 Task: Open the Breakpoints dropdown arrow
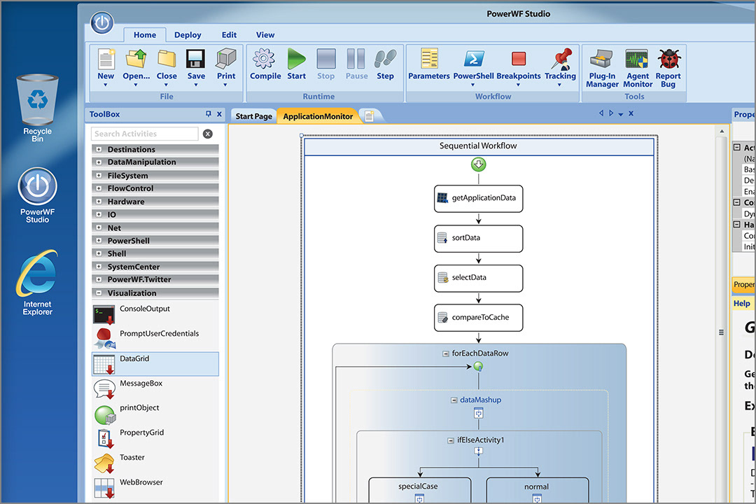point(518,85)
